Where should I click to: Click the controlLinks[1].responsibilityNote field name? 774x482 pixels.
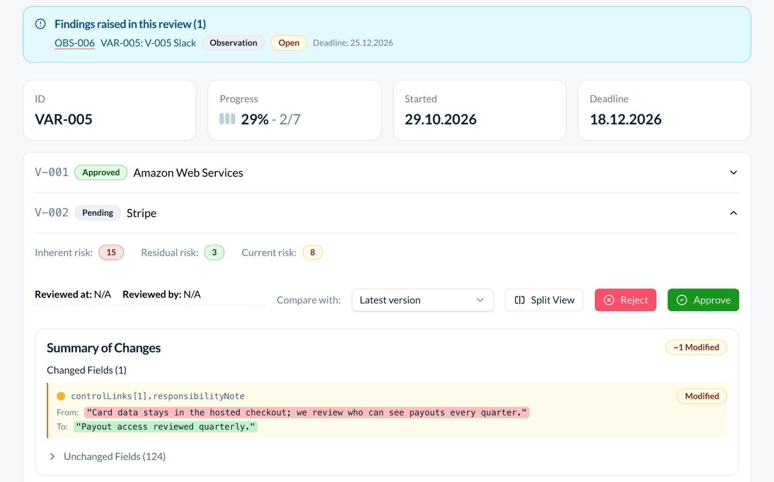coord(158,396)
